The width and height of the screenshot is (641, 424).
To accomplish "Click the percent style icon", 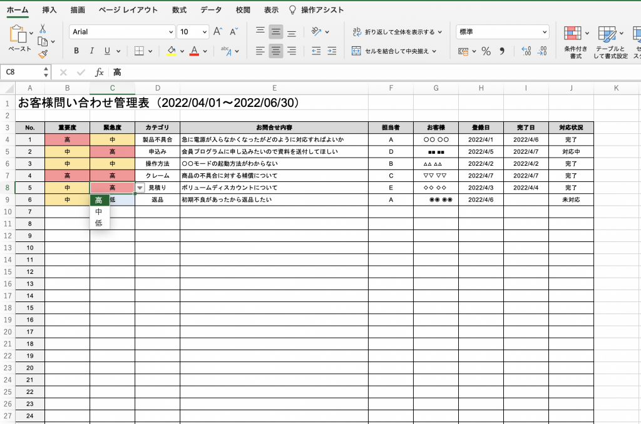I will 486,51.
